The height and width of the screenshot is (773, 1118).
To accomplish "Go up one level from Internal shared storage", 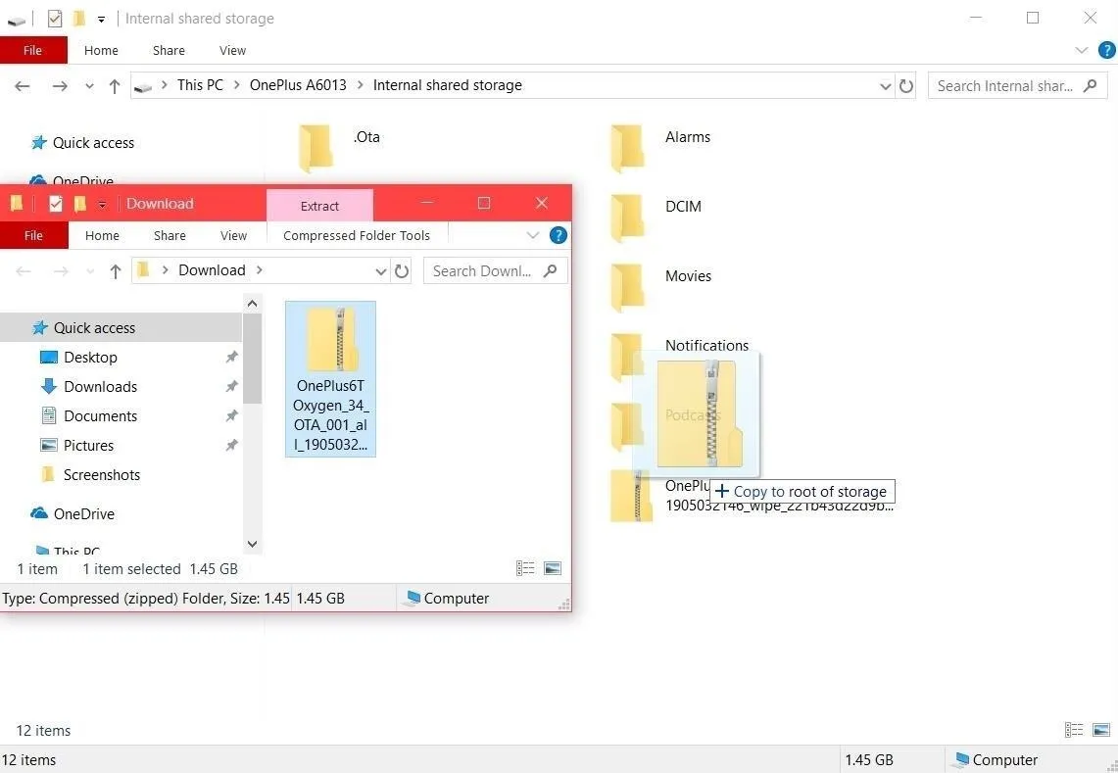I will tap(114, 86).
